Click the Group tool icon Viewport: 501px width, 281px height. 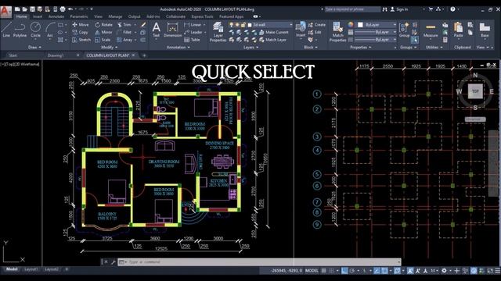[x=404, y=30]
